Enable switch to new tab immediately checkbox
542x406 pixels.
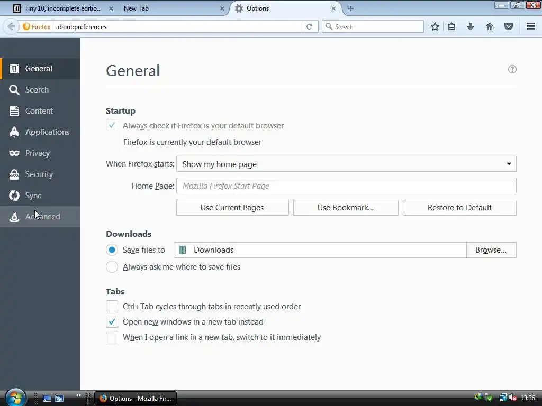tap(112, 337)
